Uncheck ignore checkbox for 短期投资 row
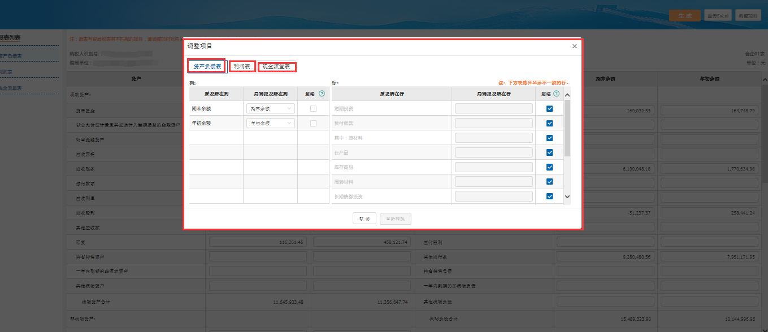 click(x=549, y=108)
